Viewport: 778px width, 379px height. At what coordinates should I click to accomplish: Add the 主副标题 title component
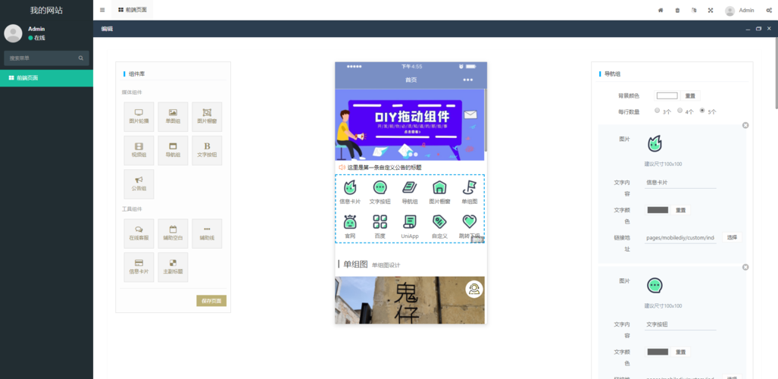(x=173, y=268)
